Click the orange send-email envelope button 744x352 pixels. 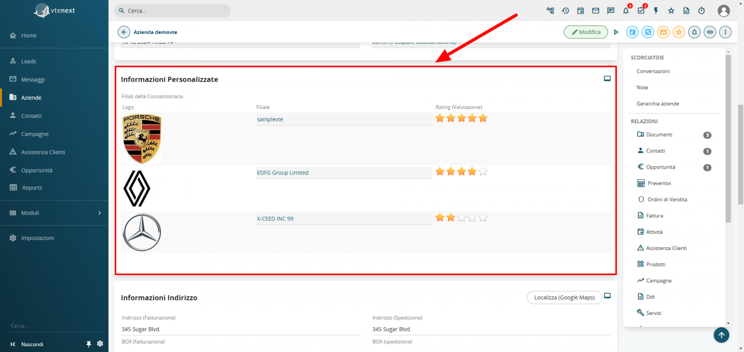(x=663, y=32)
